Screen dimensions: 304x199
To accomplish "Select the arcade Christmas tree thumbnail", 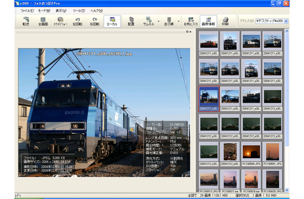I will [230, 152].
